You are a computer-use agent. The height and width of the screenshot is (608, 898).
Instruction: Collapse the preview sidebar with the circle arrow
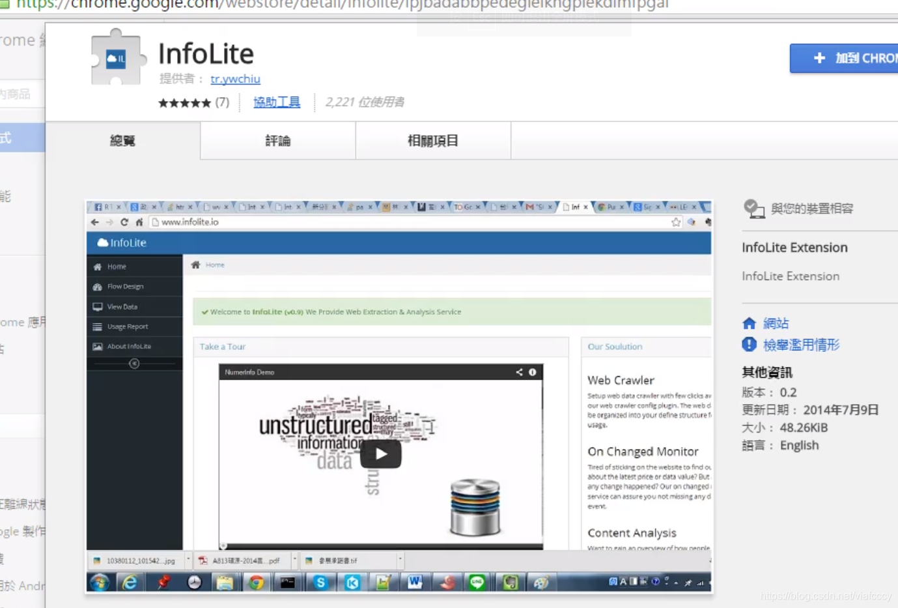[x=134, y=364]
